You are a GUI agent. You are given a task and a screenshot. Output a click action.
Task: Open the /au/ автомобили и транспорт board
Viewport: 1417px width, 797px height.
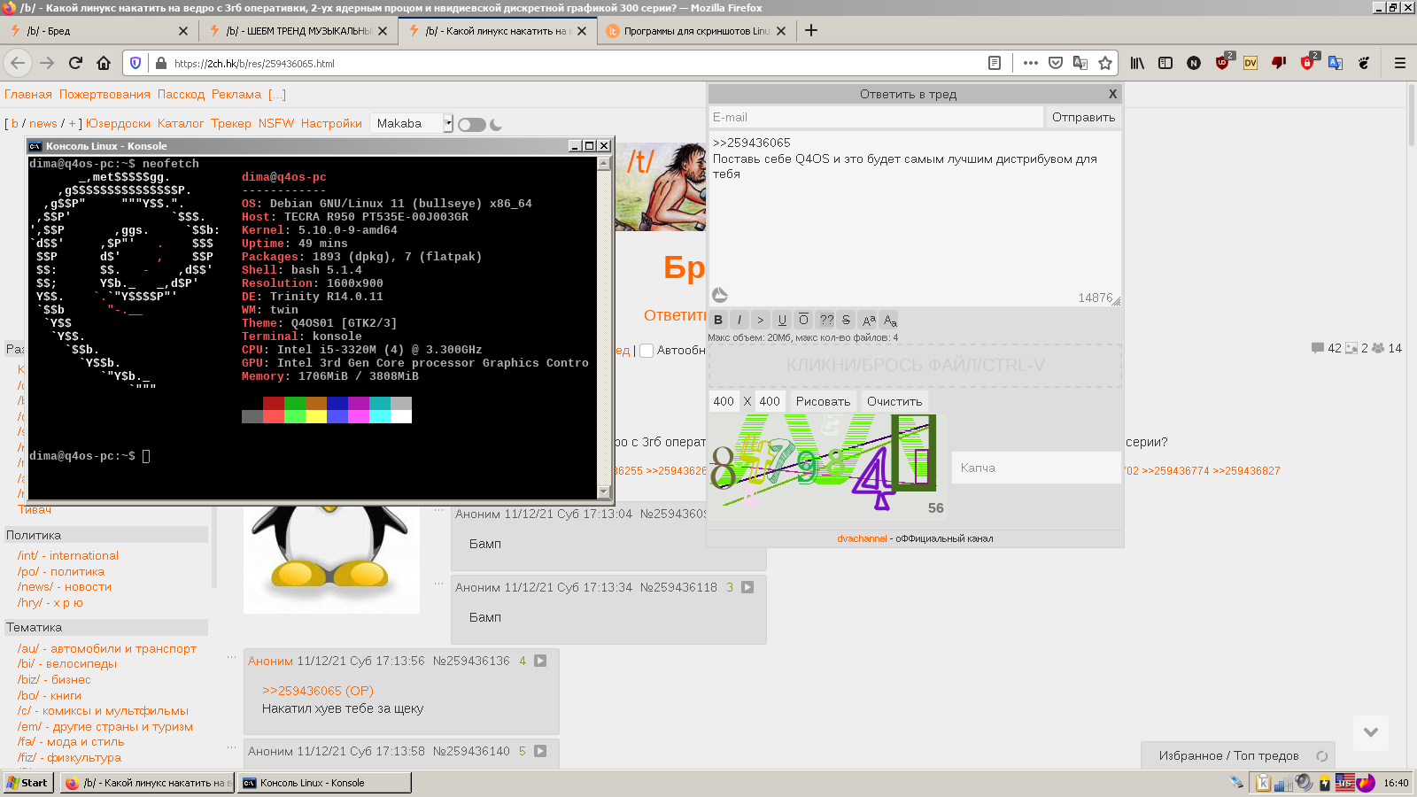coord(107,648)
